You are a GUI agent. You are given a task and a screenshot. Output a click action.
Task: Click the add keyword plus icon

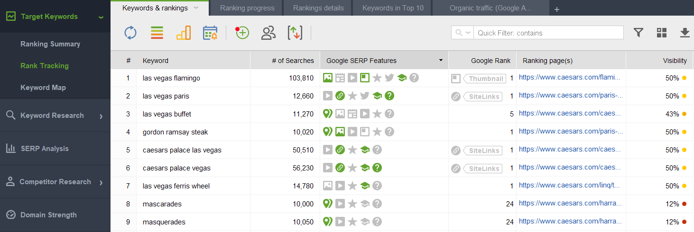[x=242, y=33]
